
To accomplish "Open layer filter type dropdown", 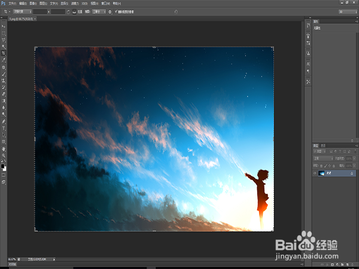I will click(x=320, y=151).
